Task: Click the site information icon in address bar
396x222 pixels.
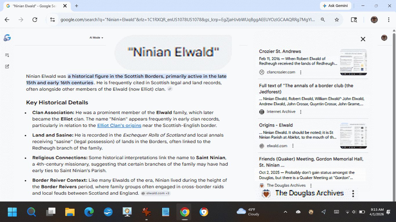Action: click(x=53, y=20)
